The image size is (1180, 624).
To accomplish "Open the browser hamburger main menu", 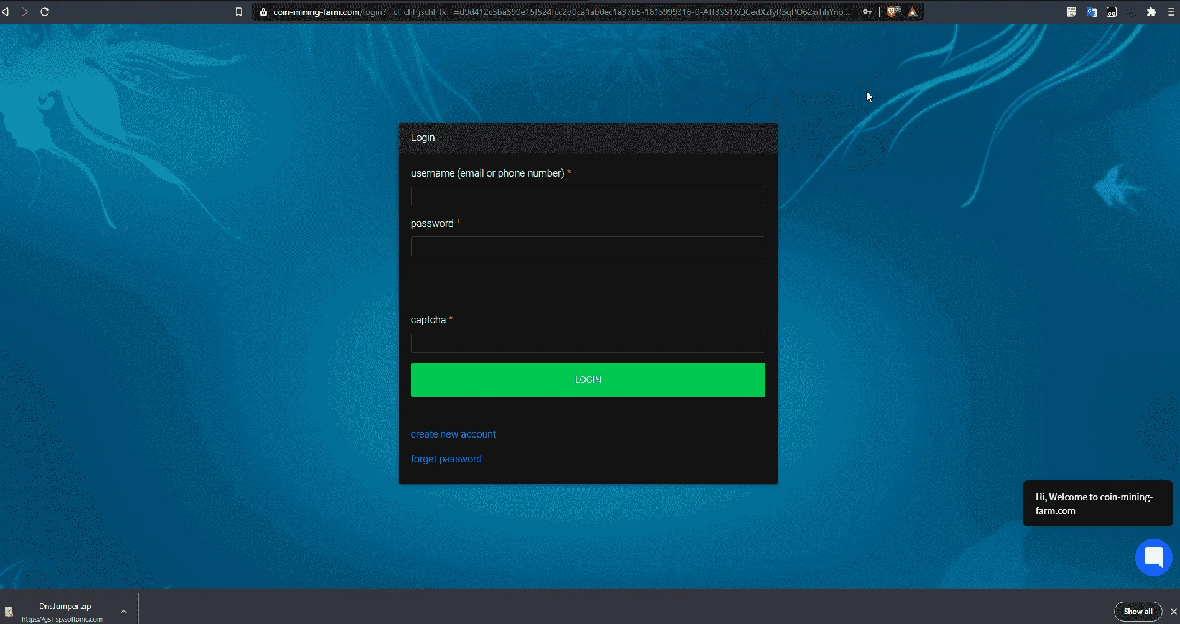I will tap(1172, 12).
